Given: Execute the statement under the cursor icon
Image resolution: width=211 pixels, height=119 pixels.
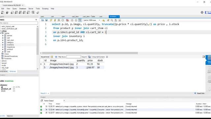Looking at the screenshot, I should pos(55,20).
